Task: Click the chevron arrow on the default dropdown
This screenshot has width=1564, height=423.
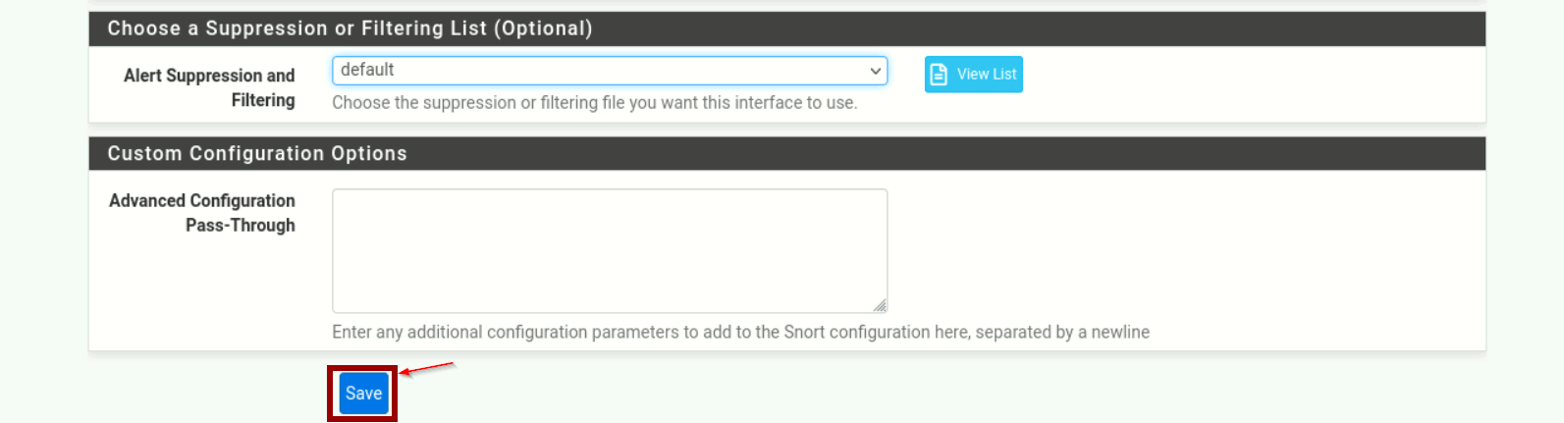Action: point(875,71)
